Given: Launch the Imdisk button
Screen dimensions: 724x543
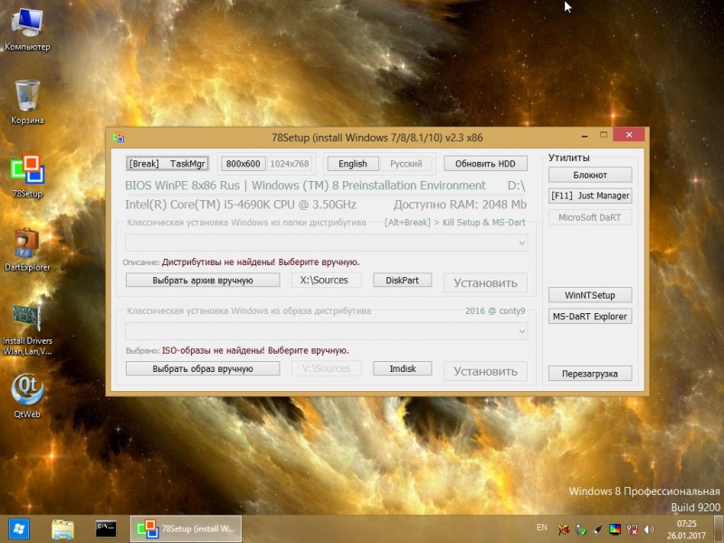Looking at the screenshot, I should pos(402,368).
